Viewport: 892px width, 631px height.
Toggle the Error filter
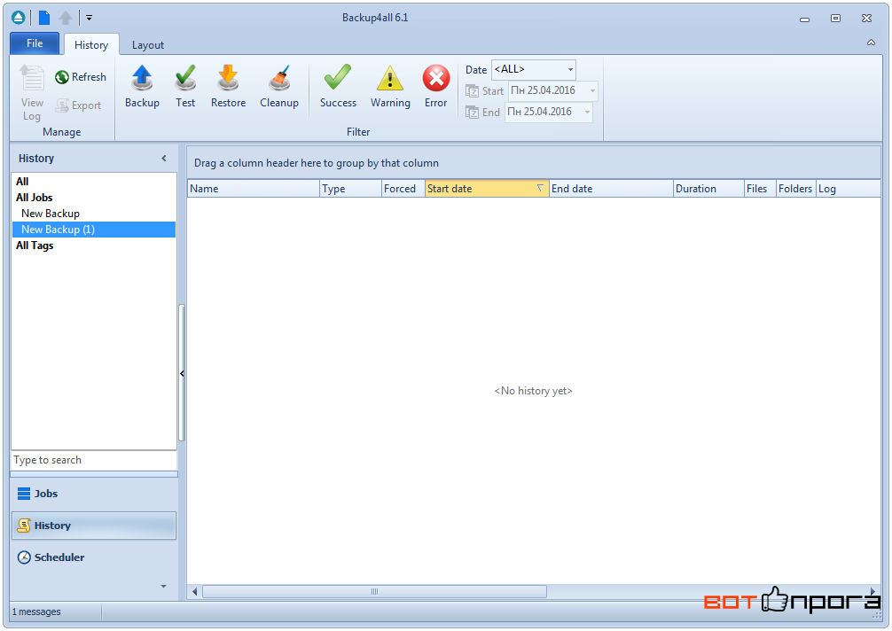(435, 86)
